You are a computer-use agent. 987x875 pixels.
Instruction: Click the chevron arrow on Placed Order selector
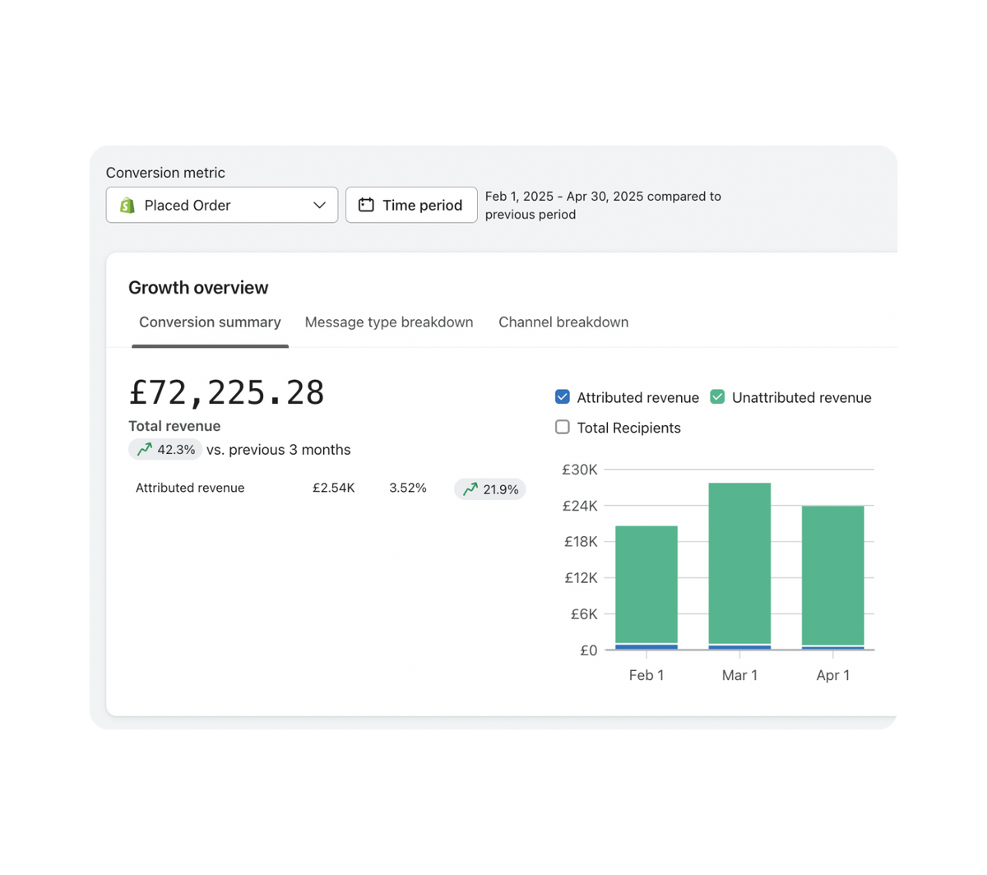(321, 205)
